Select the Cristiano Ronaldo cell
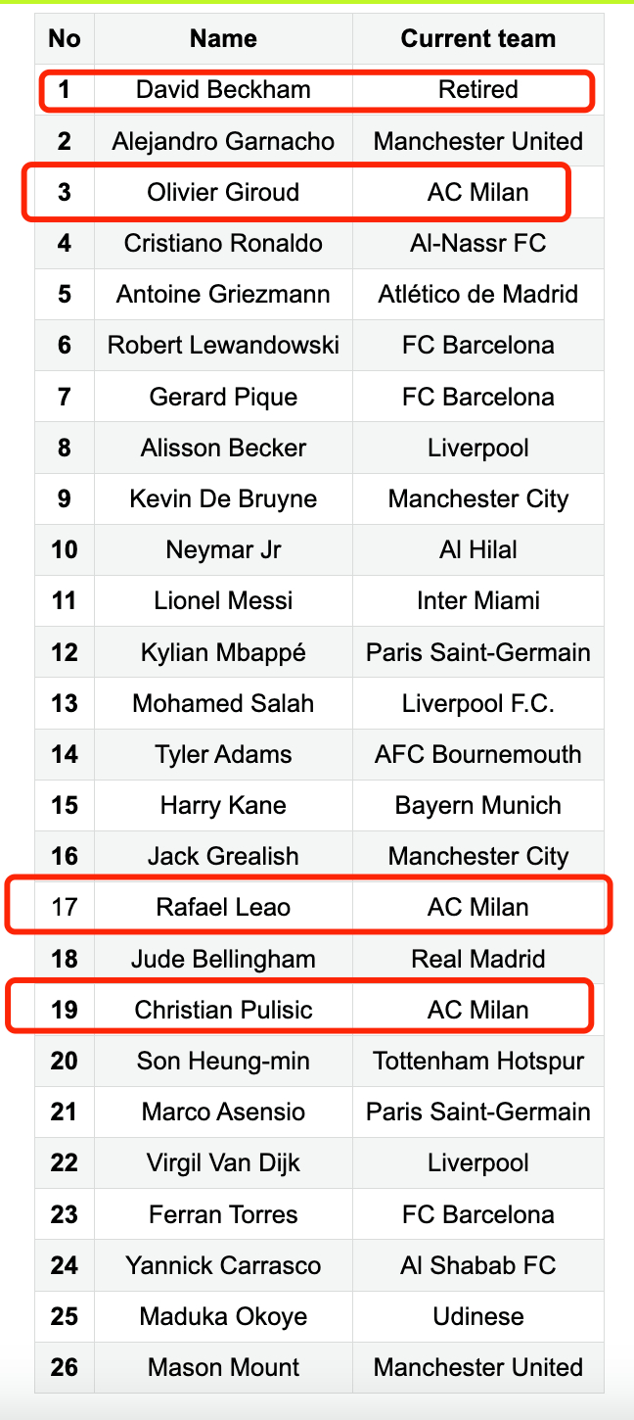The height and width of the screenshot is (1420, 634). [x=223, y=244]
